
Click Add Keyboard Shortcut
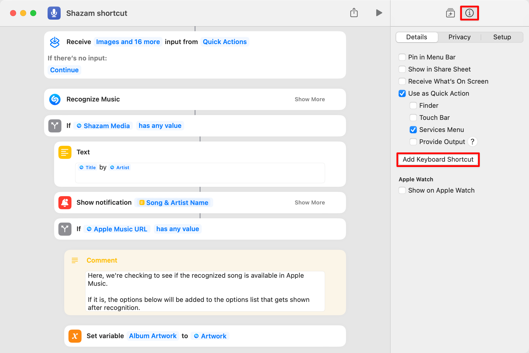tap(438, 159)
